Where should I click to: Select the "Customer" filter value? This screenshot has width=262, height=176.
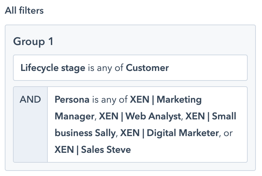coord(147,68)
